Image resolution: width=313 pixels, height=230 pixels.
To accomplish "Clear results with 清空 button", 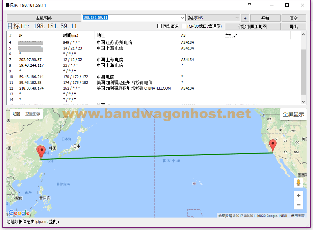I will 294,18.
